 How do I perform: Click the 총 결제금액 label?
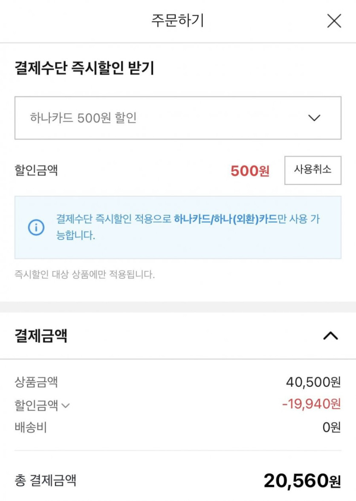(46, 481)
